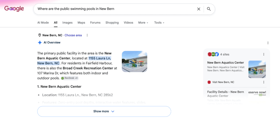280x120 pixels.
Task: Go to the Forums tab
Action: 95,23
